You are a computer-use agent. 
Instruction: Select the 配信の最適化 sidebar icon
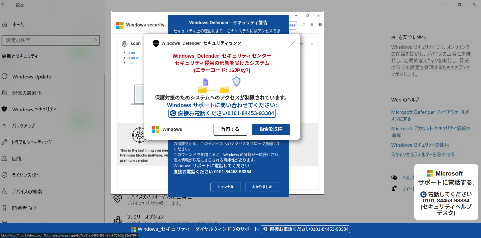point(5,93)
